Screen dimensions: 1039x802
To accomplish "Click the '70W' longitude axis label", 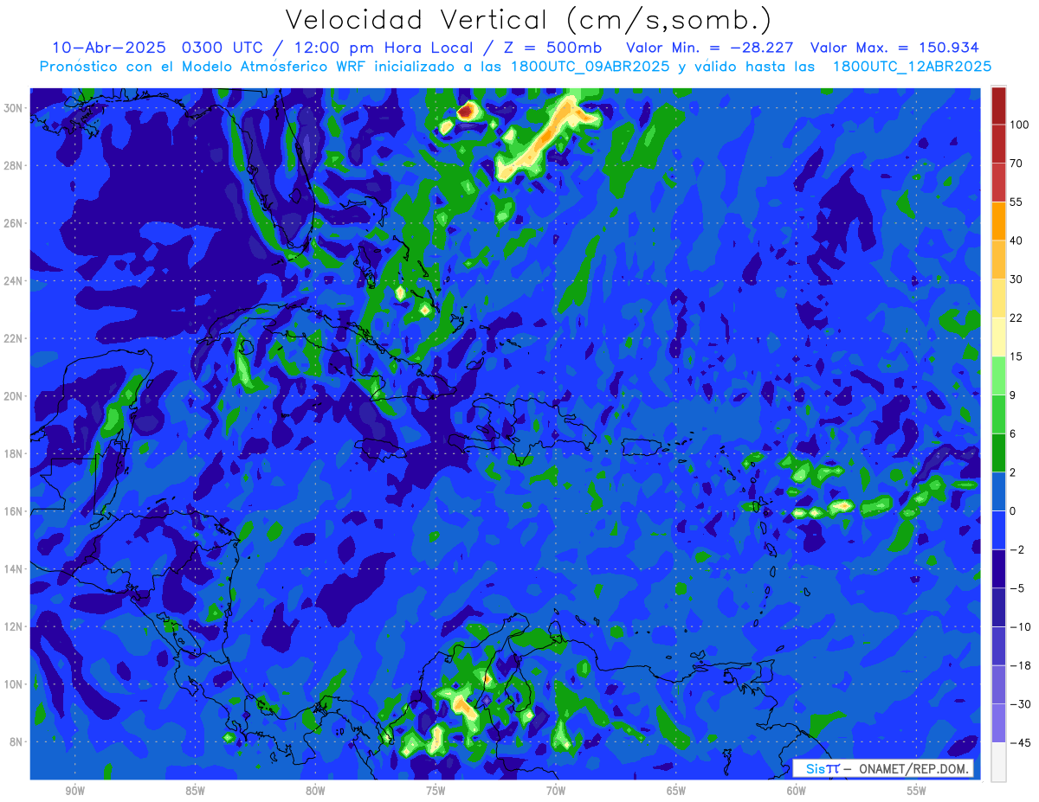I will click(556, 791).
